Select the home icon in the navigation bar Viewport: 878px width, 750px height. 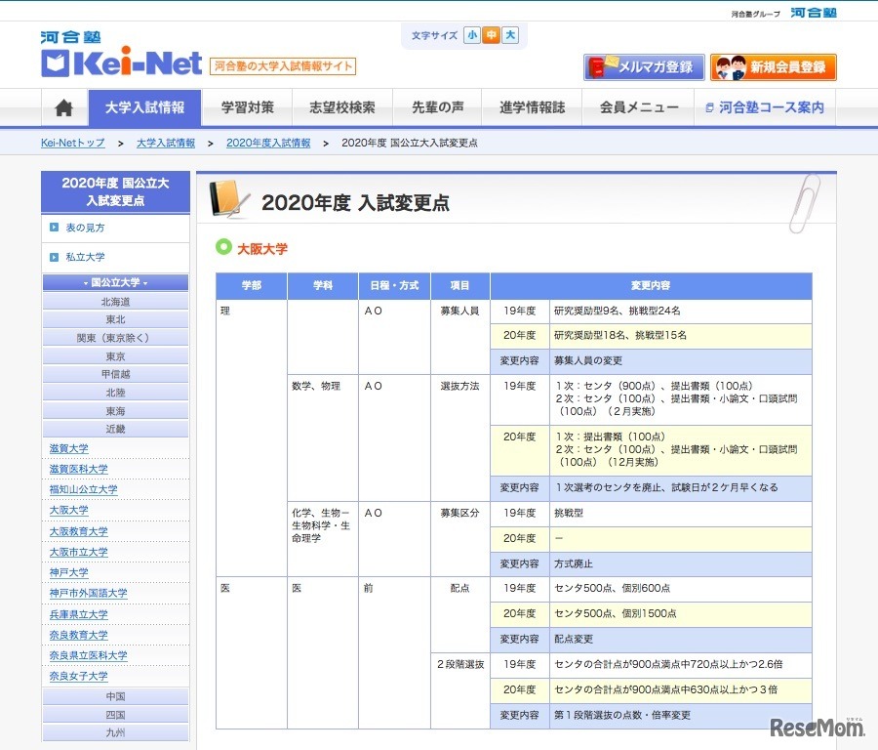(x=62, y=108)
